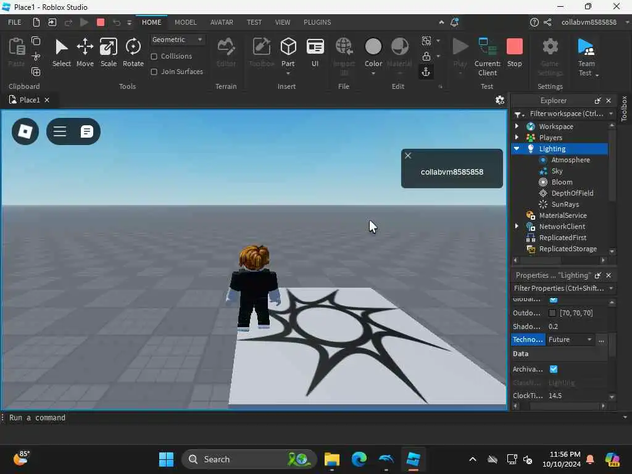
Task: Open the in-game hamburger menu
Action: 60,131
